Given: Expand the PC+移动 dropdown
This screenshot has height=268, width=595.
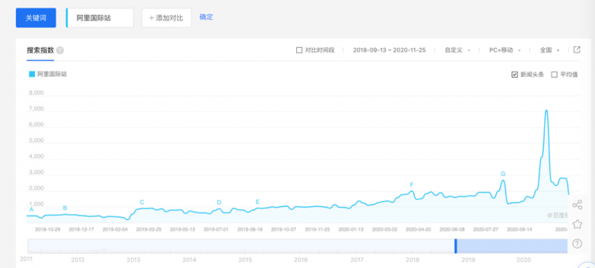Looking at the screenshot, I should (504, 50).
